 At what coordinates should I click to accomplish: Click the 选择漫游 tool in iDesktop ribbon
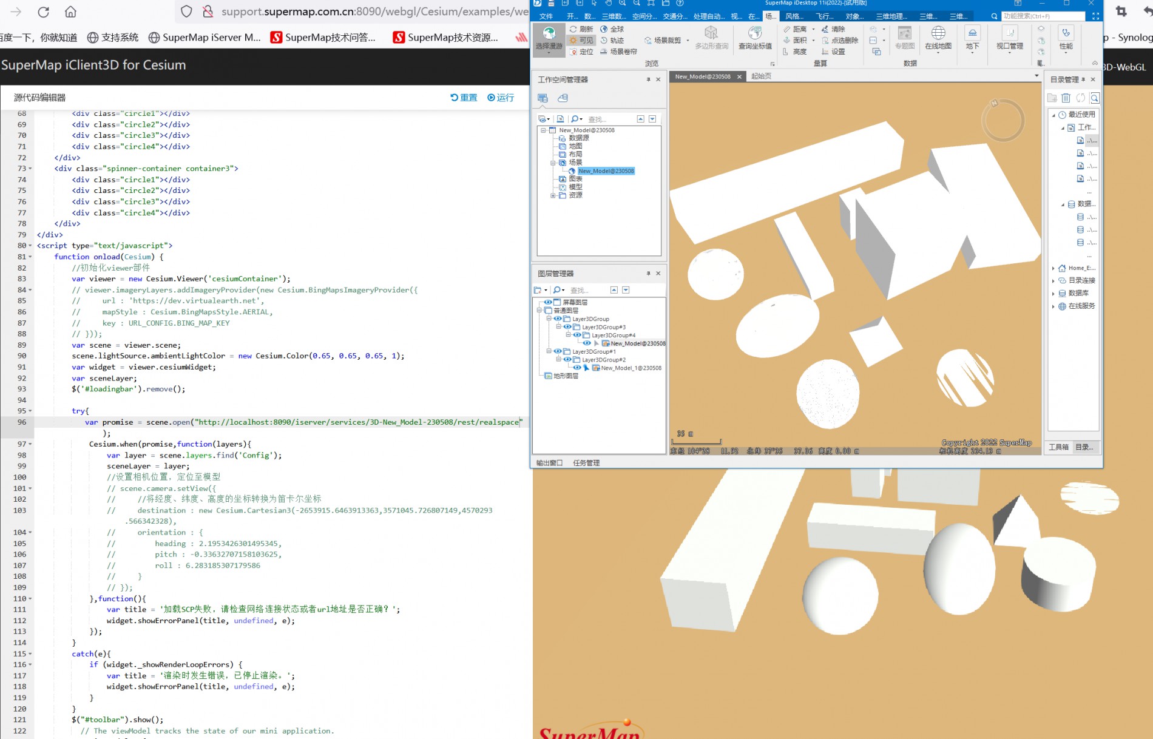coord(549,39)
